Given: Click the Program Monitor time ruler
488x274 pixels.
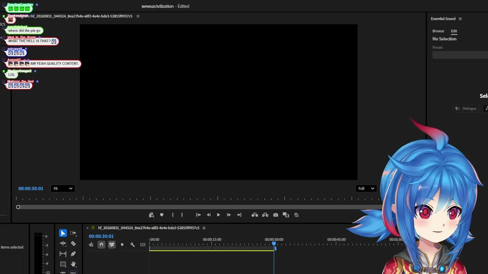Looking at the screenshot, I should (x=198, y=198).
